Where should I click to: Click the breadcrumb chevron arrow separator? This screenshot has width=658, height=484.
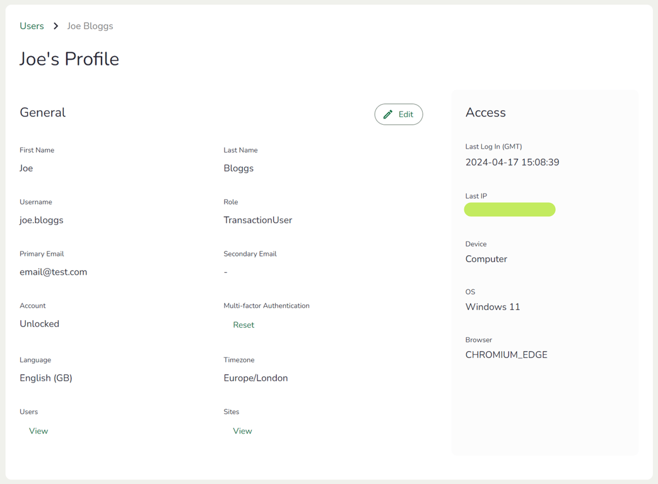pyautogui.click(x=56, y=26)
